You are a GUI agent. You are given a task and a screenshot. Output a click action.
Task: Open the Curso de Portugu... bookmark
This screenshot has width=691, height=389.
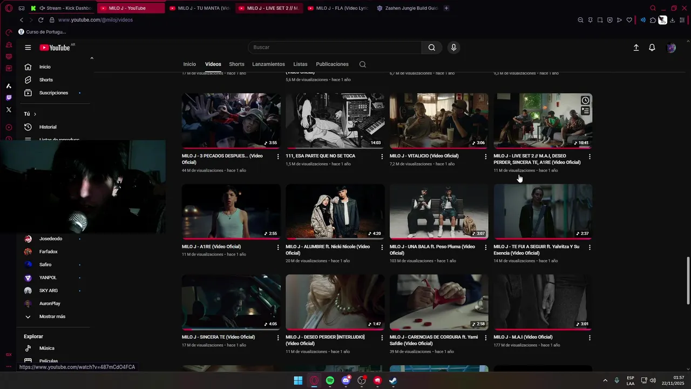pos(42,32)
